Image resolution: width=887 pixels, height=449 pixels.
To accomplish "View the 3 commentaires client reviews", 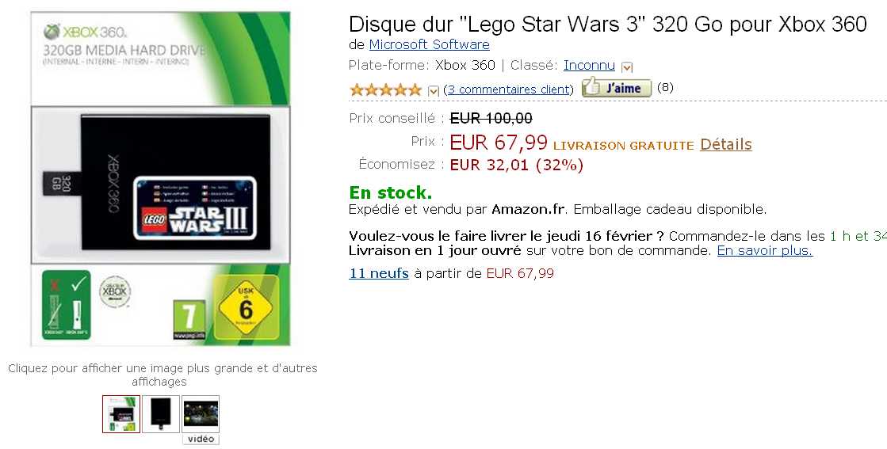I will click(508, 89).
